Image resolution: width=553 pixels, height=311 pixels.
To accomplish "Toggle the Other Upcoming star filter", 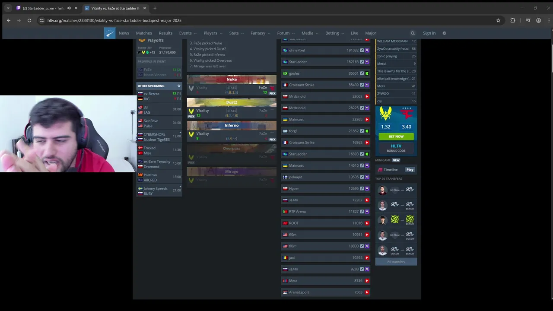I will tap(179, 86).
